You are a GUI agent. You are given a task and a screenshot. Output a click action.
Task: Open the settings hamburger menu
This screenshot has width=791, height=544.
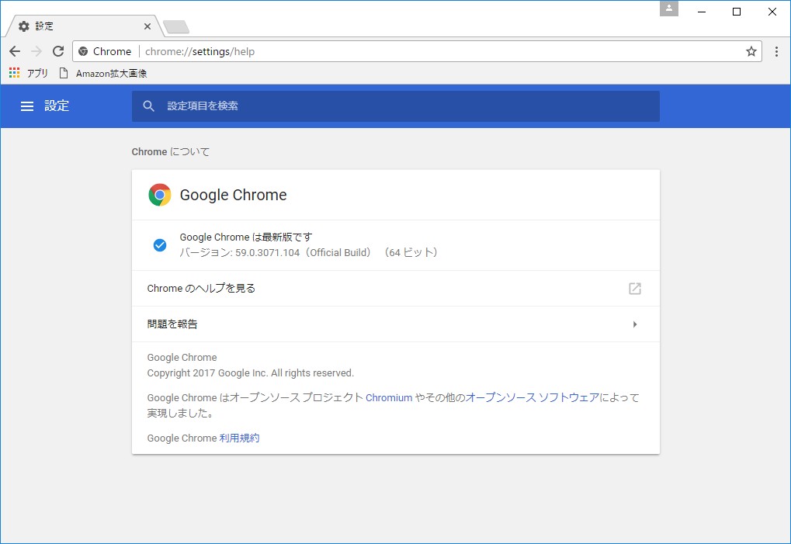pos(27,106)
